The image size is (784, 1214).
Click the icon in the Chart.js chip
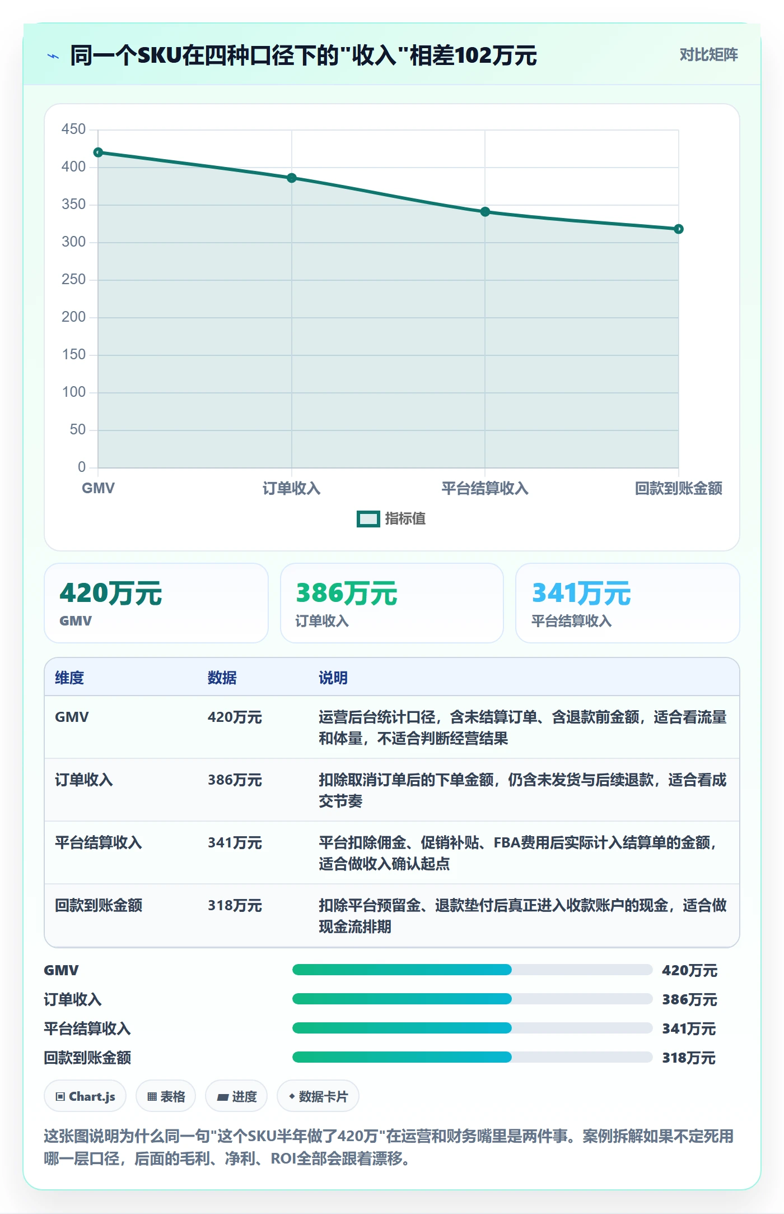[60, 1096]
